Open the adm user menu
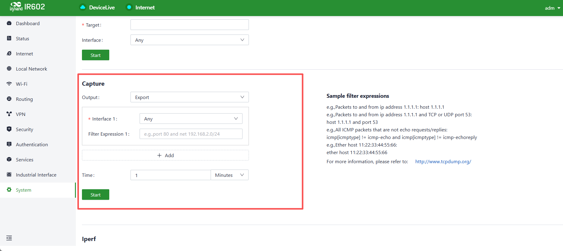 point(552,8)
